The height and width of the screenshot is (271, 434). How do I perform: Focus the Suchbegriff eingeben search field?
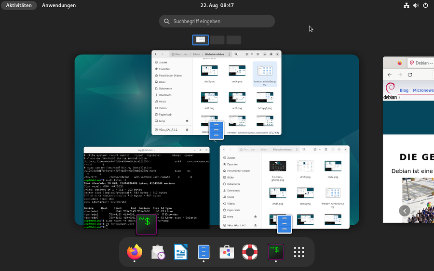(x=217, y=21)
